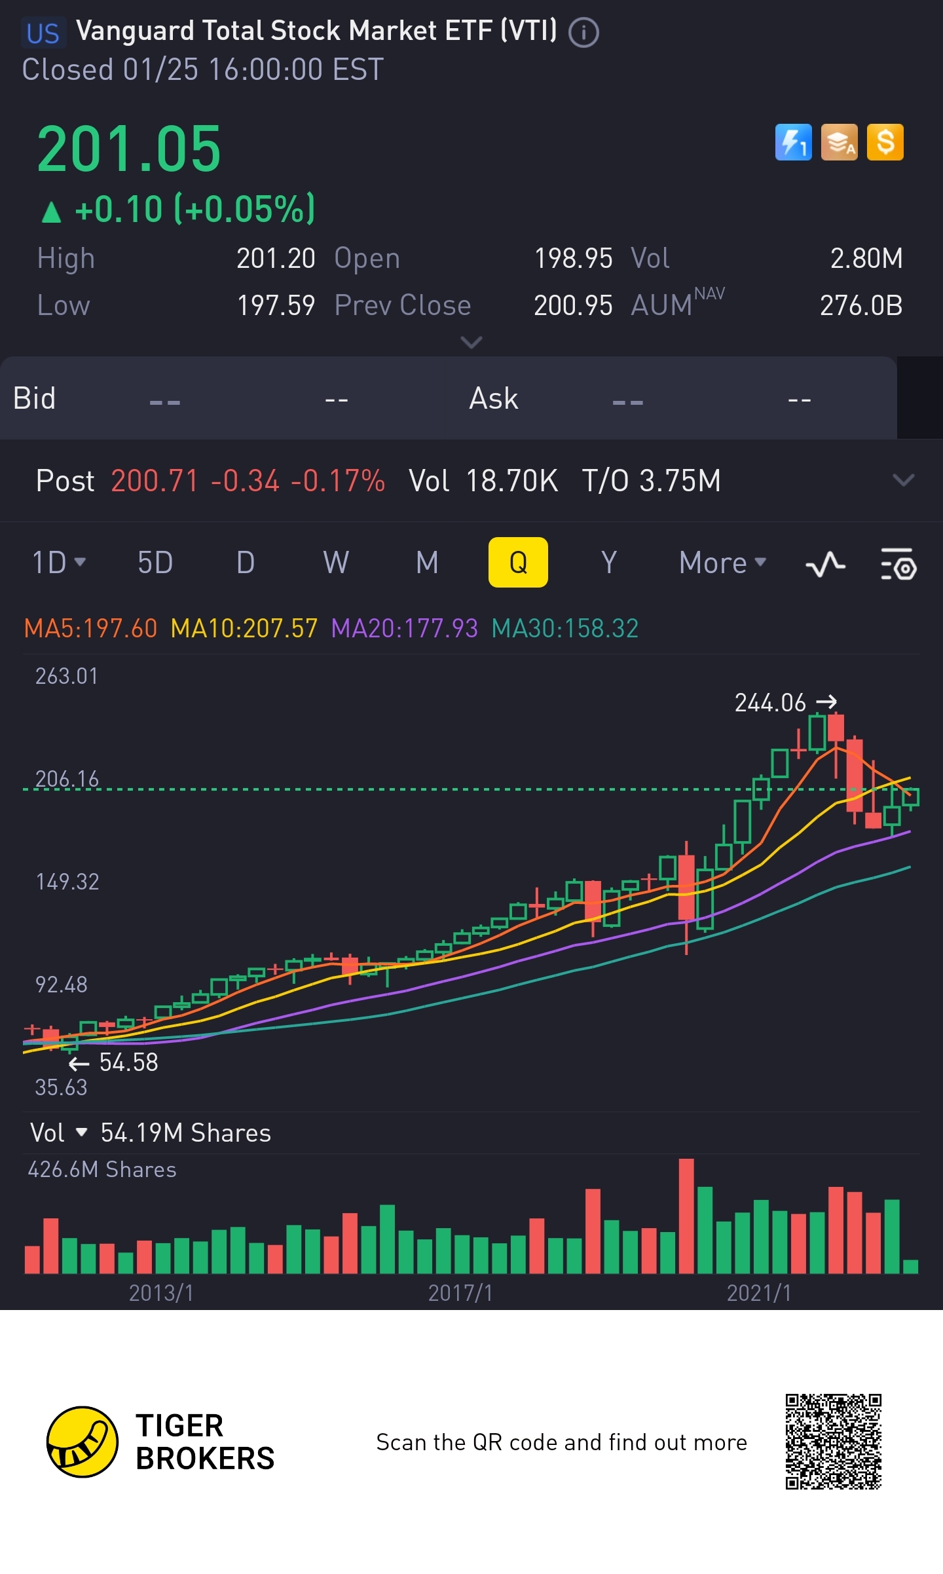Tap the Vanguard Total Stock Market ETF title

[316, 31]
